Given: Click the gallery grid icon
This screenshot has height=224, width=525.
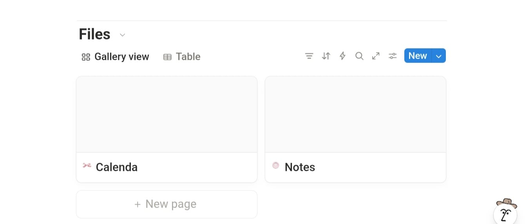Looking at the screenshot, I should [x=86, y=57].
